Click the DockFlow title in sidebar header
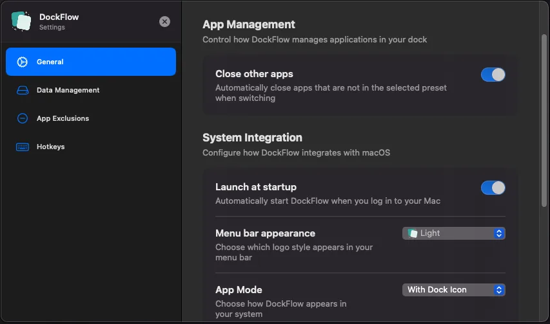This screenshot has height=324, width=550. (59, 17)
